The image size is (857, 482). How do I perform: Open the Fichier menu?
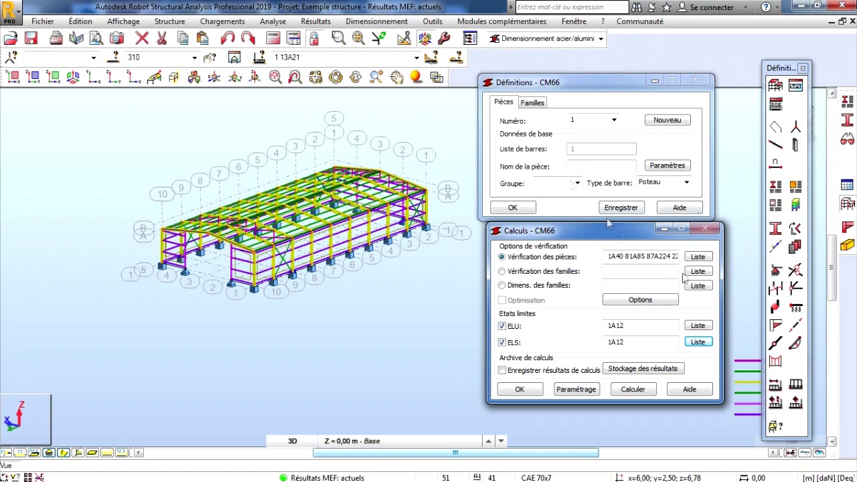[43, 21]
